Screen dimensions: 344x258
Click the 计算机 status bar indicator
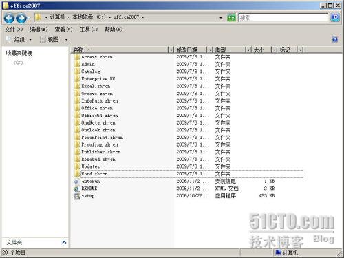point(287,252)
